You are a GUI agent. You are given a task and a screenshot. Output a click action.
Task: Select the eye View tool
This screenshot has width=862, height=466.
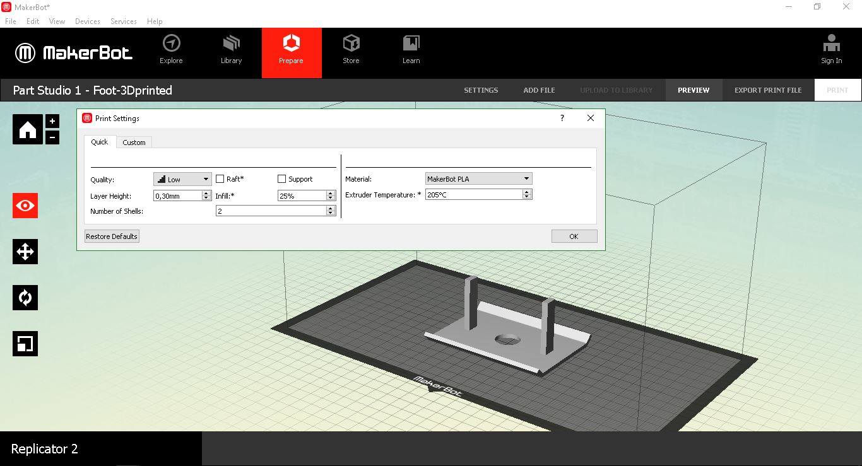[25, 206]
